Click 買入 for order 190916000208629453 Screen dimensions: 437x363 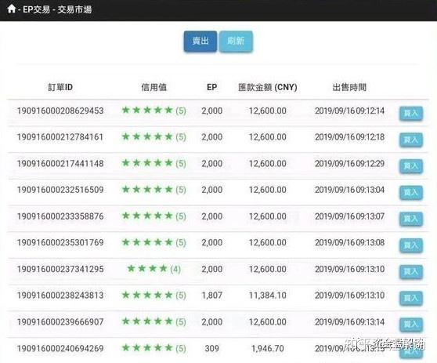[411, 113]
